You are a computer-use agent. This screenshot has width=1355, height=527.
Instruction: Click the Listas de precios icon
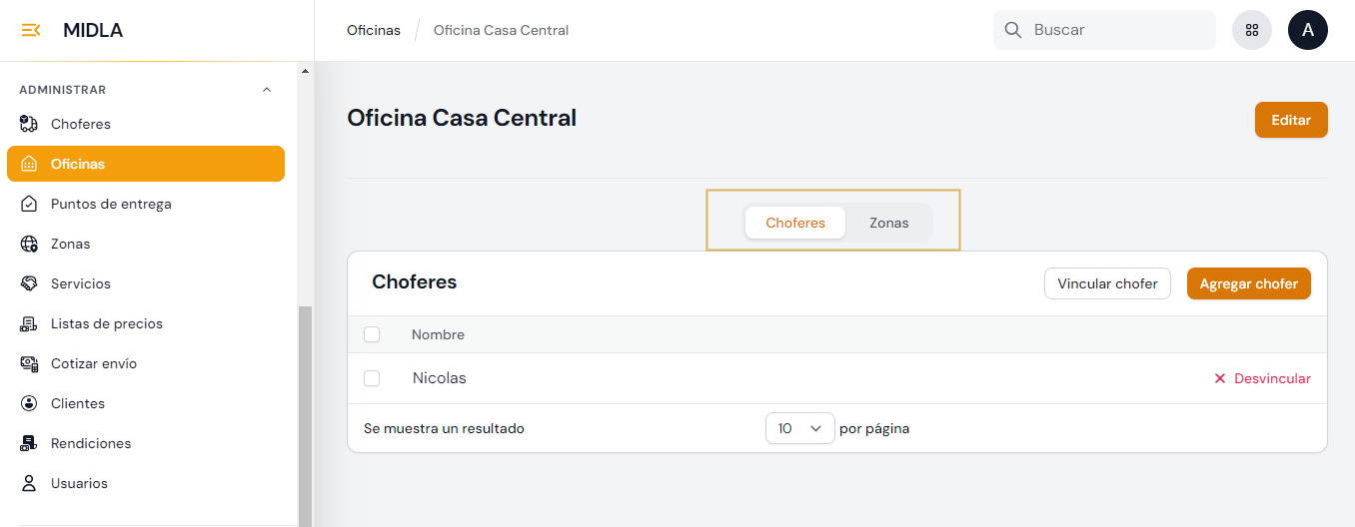[x=29, y=323]
